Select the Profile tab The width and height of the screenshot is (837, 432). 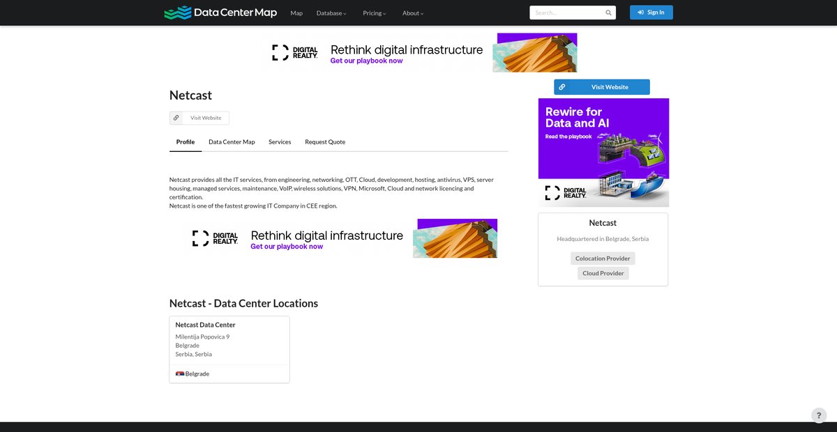(x=186, y=142)
